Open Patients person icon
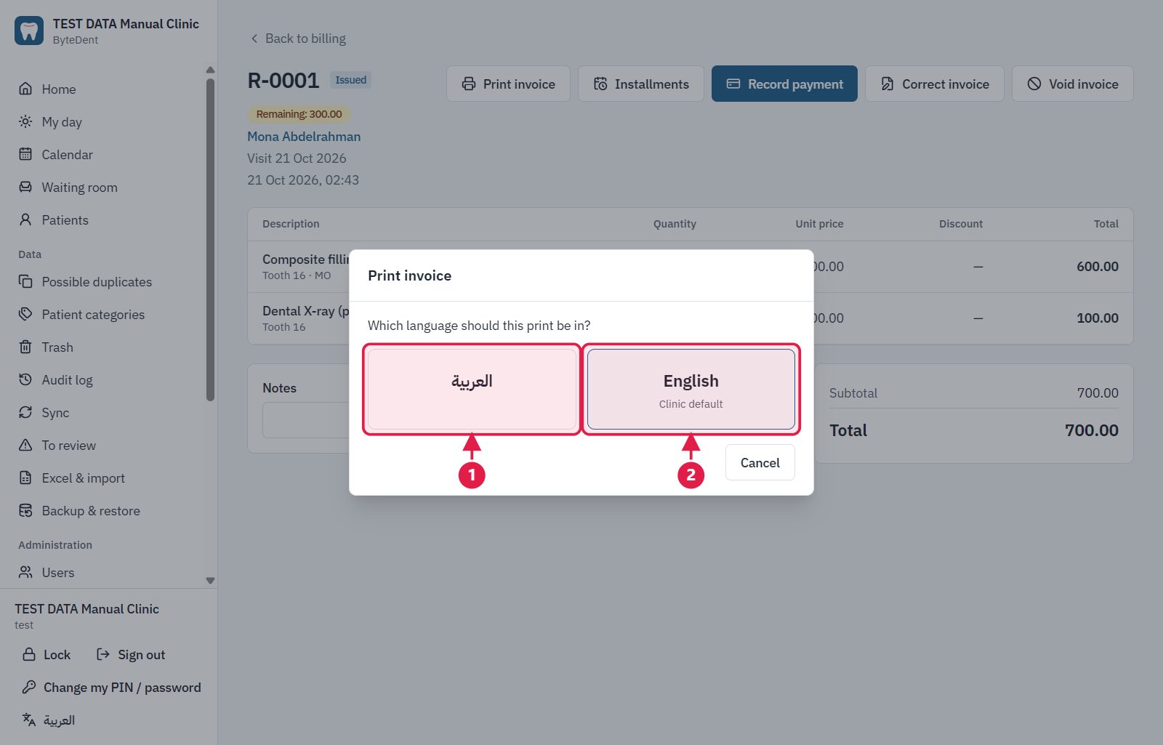1163x745 pixels. (25, 220)
